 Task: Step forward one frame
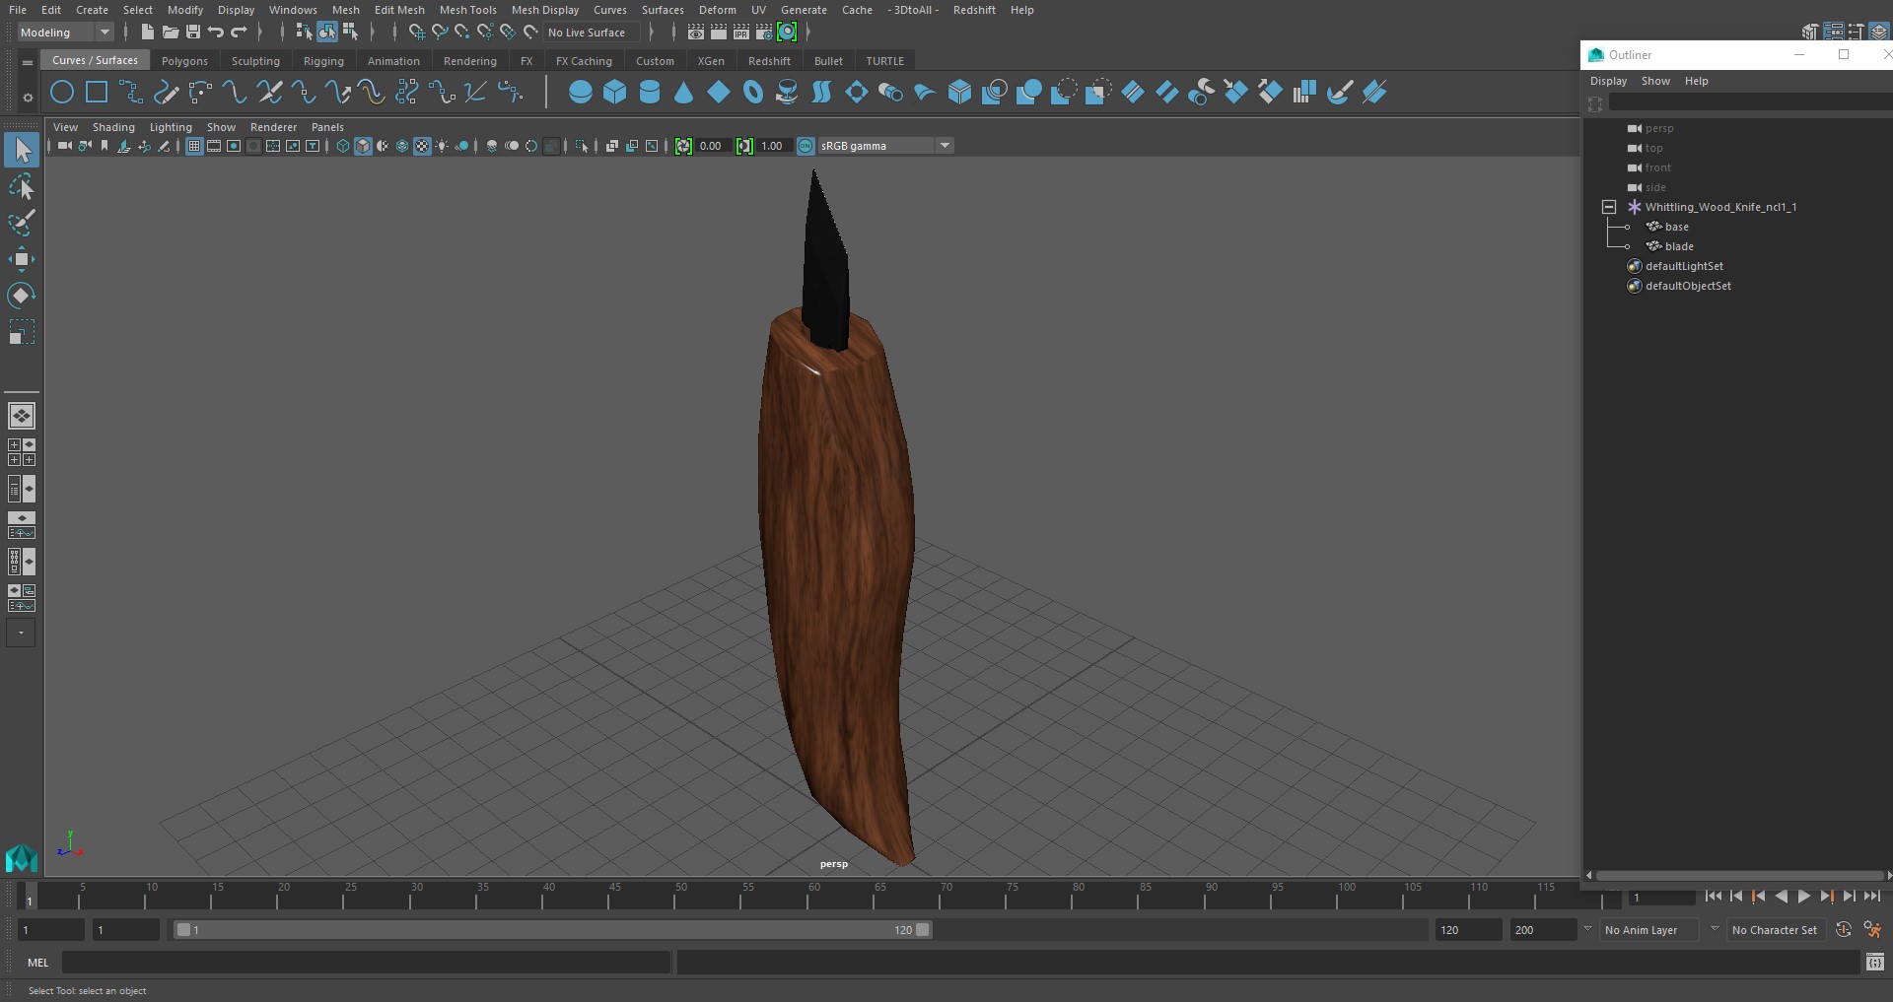point(1849,897)
